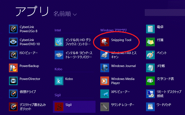Click the "Windows Journal" label
This screenshot has width=185, height=115.
(x=124, y=66)
